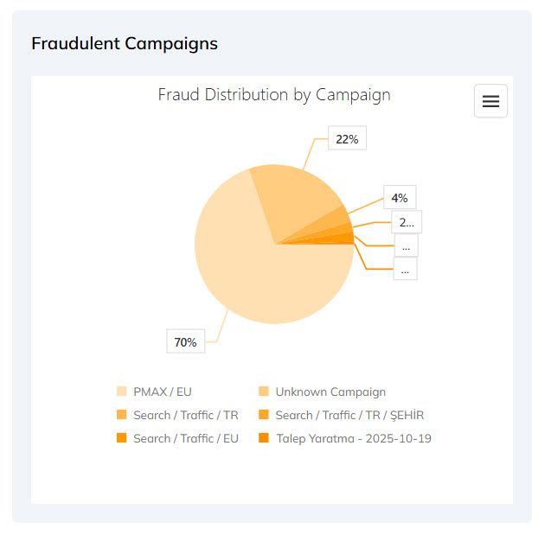Click the Fraudulent Campaigns heading
This screenshot has height=535, width=551.
[125, 42]
